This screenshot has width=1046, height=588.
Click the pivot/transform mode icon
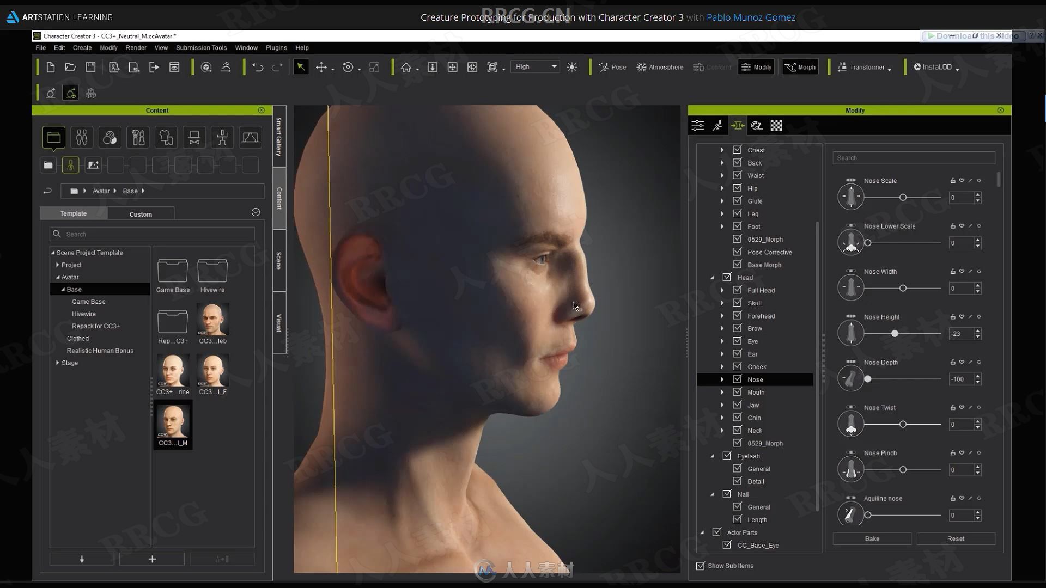click(348, 66)
